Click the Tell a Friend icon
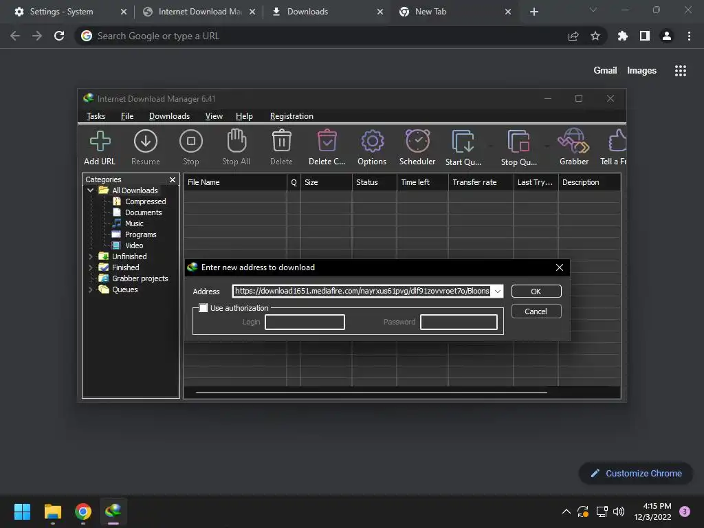This screenshot has width=704, height=528. click(x=617, y=140)
